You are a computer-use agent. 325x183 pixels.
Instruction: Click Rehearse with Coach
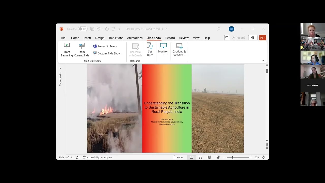(x=135, y=50)
